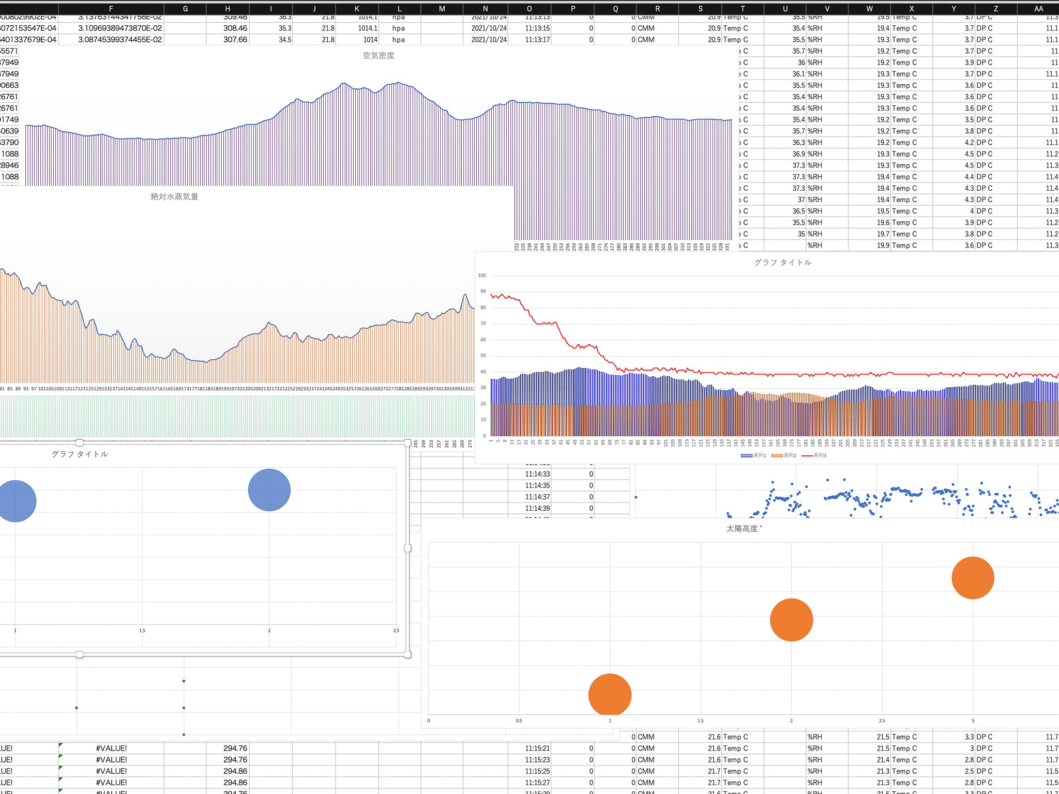Select column F header
This screenshot has height=794, width=1059.
[x=111, y=9]
